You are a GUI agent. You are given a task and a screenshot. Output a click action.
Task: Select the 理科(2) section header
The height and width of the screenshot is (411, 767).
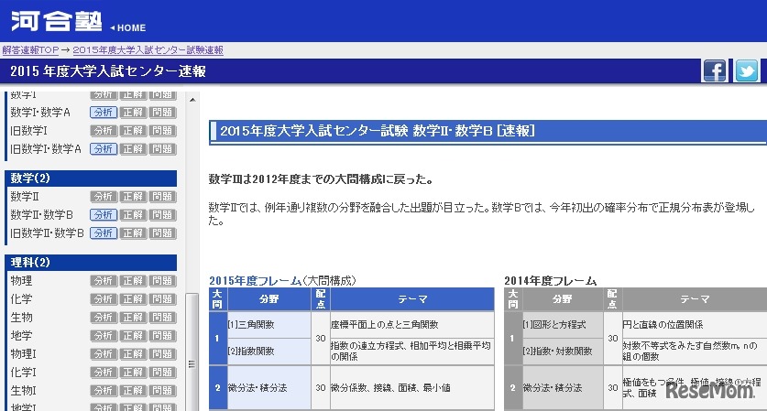pos(91,263)
